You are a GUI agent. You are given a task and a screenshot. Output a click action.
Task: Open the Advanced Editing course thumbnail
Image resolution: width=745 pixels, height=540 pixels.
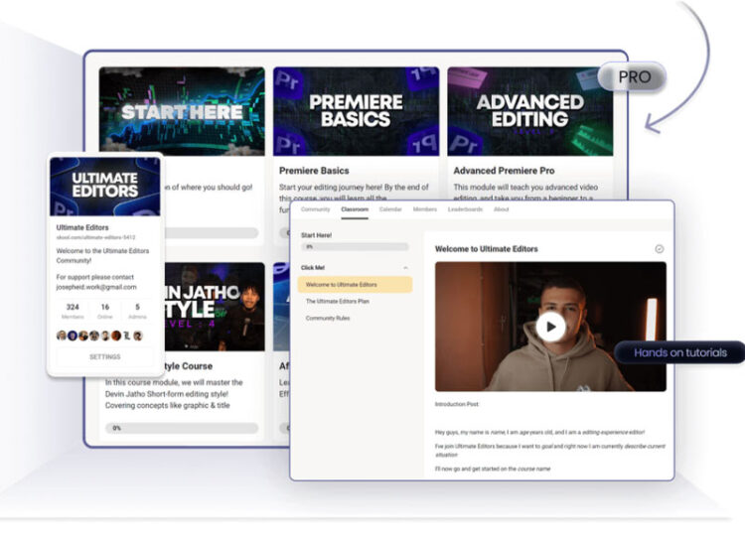pos(529,111)
